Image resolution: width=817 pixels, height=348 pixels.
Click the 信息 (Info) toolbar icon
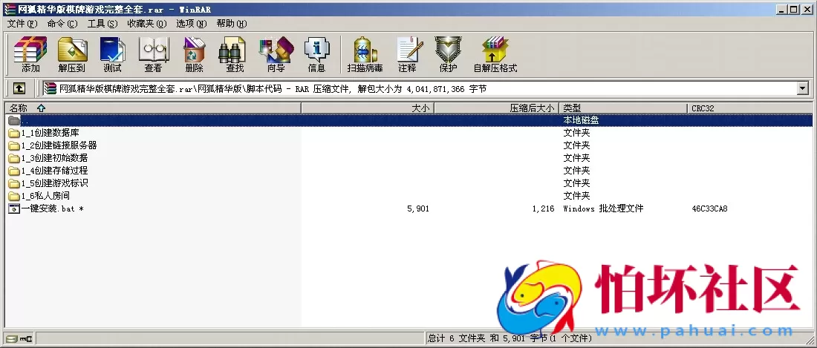click(x=317, y=54)
